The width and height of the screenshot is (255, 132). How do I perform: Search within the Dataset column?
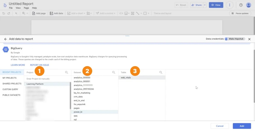point(114,72)
